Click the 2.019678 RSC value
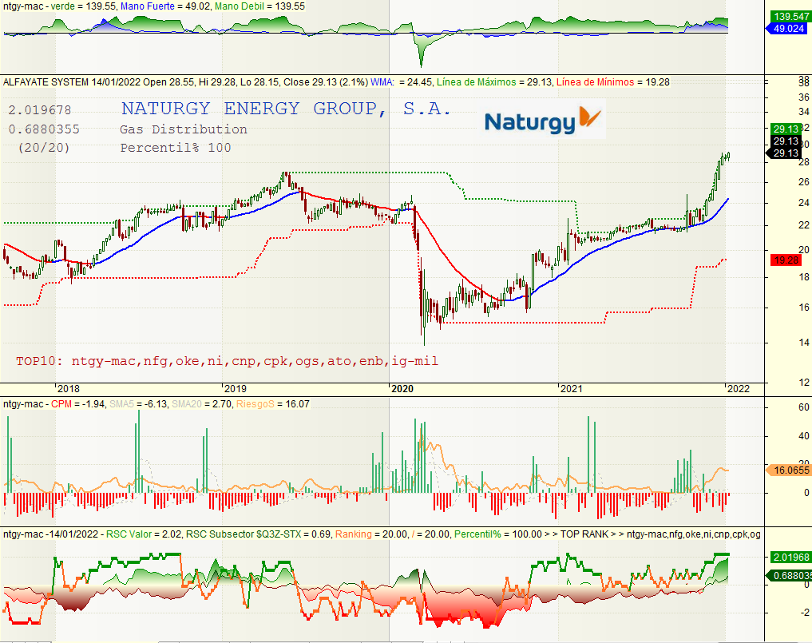This screenshot has height=643, width=812. 40,110
